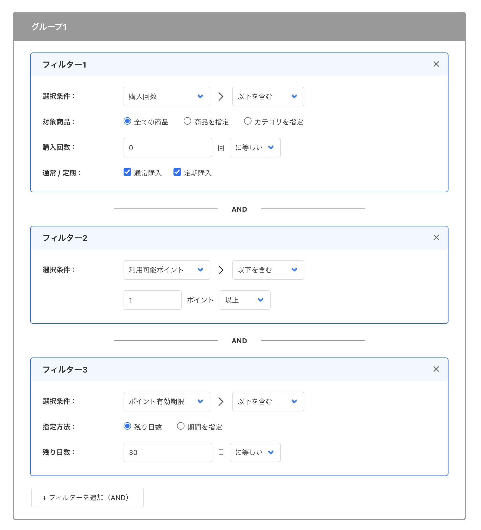Select the 期間を指定 radio option in フィルター3
The width and height of the screenshot is (481, 530).
point(180,426)
